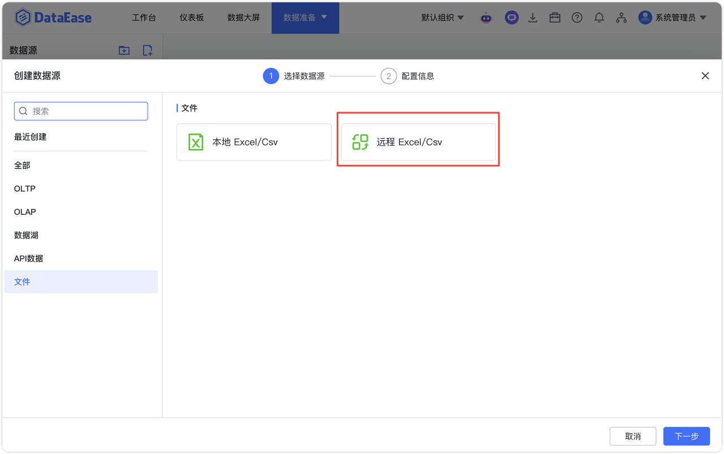Click the new data source file icon
The width and height of the screenshot is (724, 454).
(x=148, y=50)
